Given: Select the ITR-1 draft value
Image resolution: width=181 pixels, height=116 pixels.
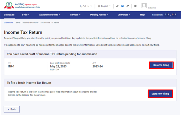Looking at the screenshot, I should (x=11, y=67).
